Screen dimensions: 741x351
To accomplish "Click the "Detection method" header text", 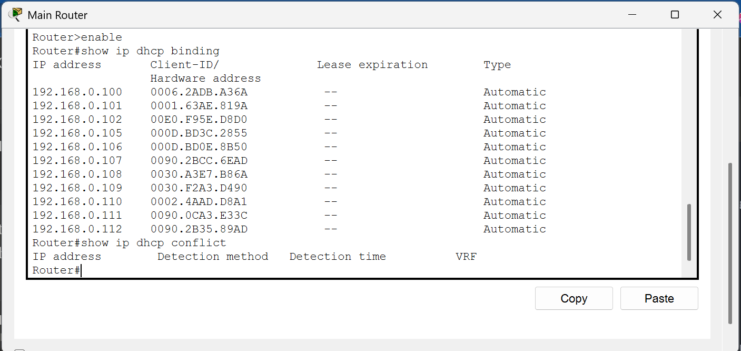I will coord(212,257).
